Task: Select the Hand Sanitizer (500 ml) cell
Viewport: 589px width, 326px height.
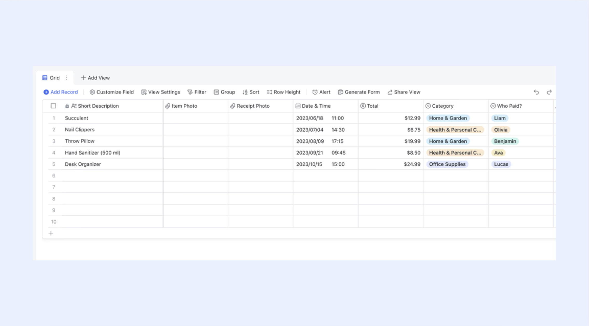Action: (112, 153)
